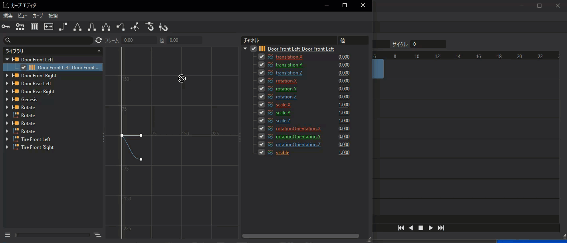
Task: Click the double-peak zigzag tangent icon
Action: pyautogui.click(x=106, y=27)
